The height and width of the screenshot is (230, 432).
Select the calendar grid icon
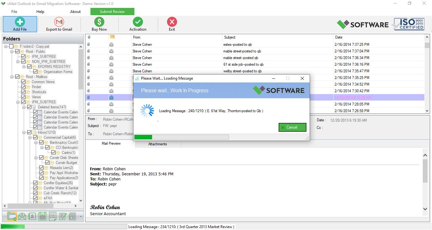pyautogui.click(x=42, y=216)
